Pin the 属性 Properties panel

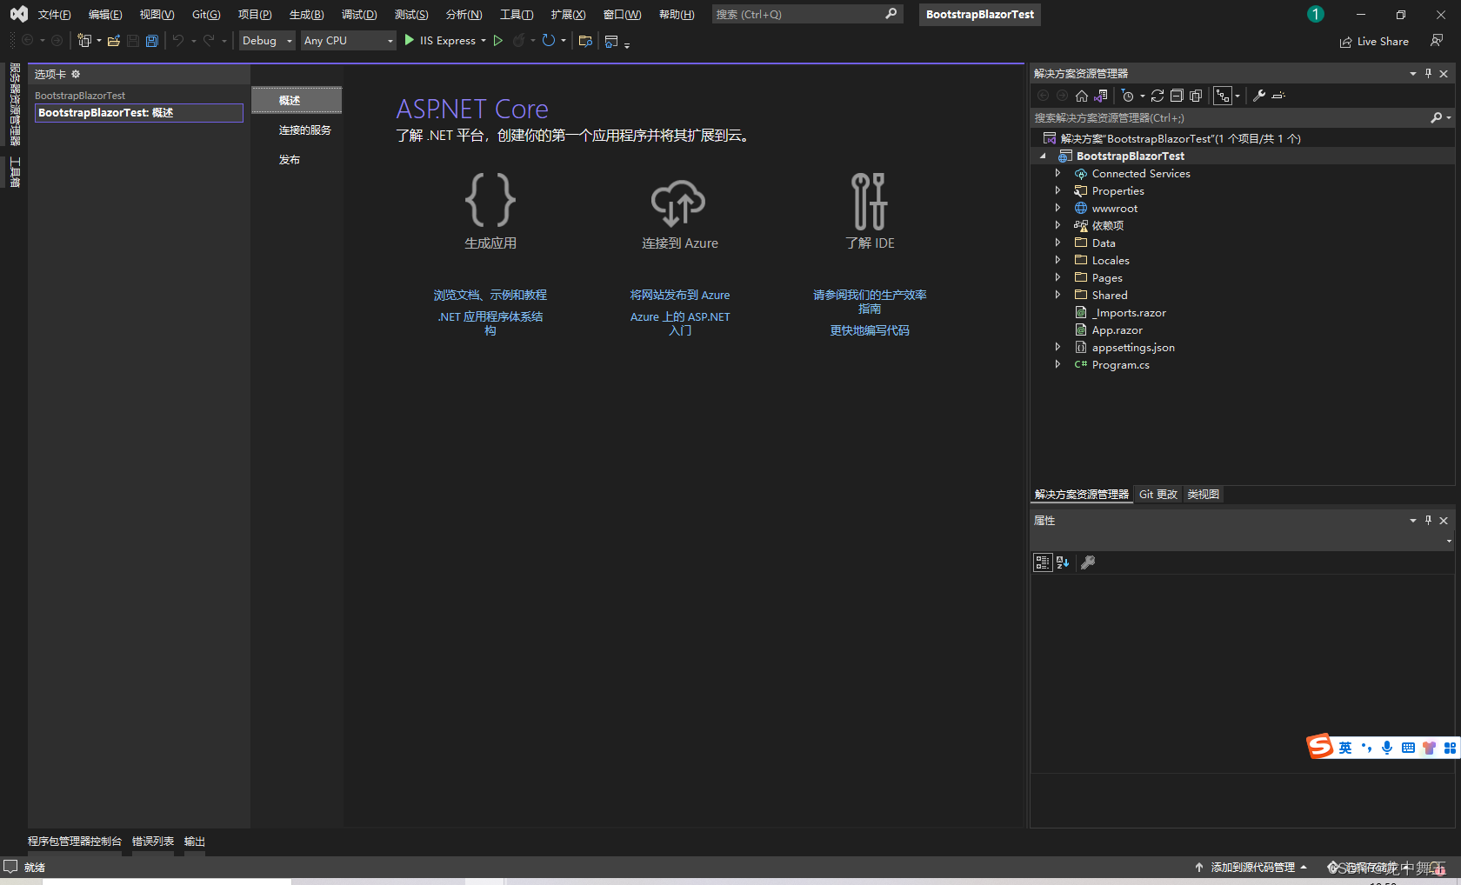(x=1428, y=521)
